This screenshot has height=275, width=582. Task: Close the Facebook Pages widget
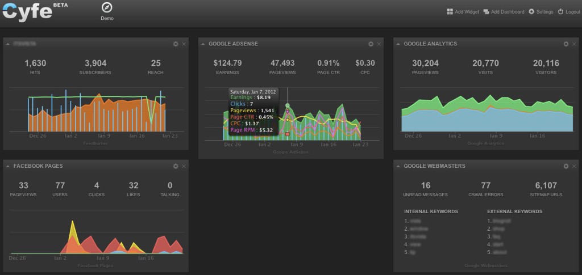click(x=184, y=167)
